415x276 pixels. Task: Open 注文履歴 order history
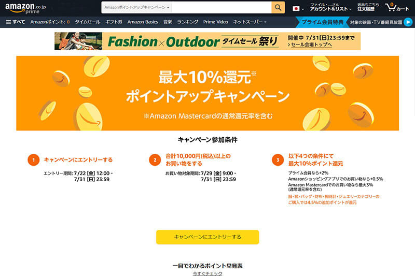click(x=368, y=7)
